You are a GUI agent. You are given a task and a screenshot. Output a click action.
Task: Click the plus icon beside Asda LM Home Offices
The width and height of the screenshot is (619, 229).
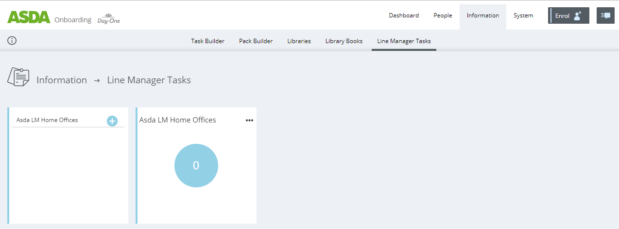click(112, 121)
